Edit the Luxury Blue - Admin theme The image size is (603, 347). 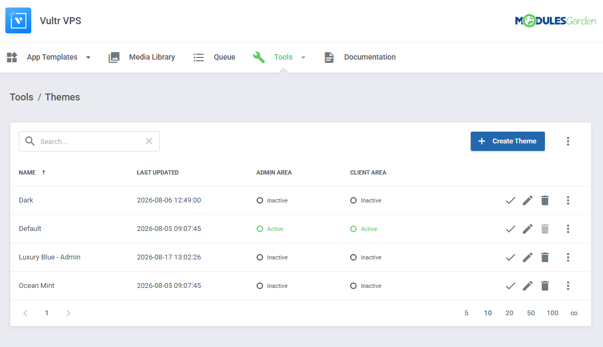point(528,257)
